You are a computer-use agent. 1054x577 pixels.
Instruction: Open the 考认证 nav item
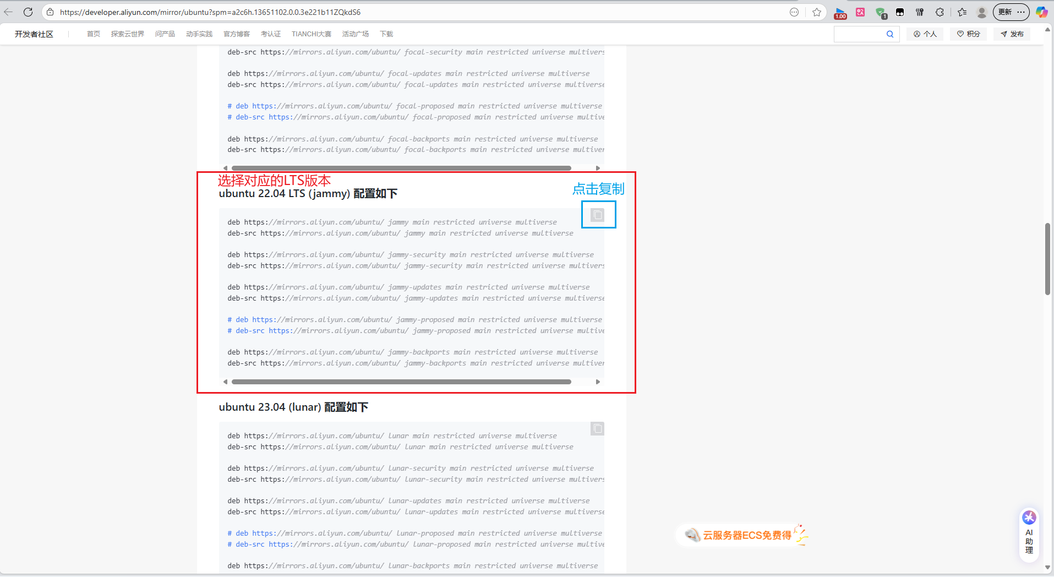coord(271,34)
